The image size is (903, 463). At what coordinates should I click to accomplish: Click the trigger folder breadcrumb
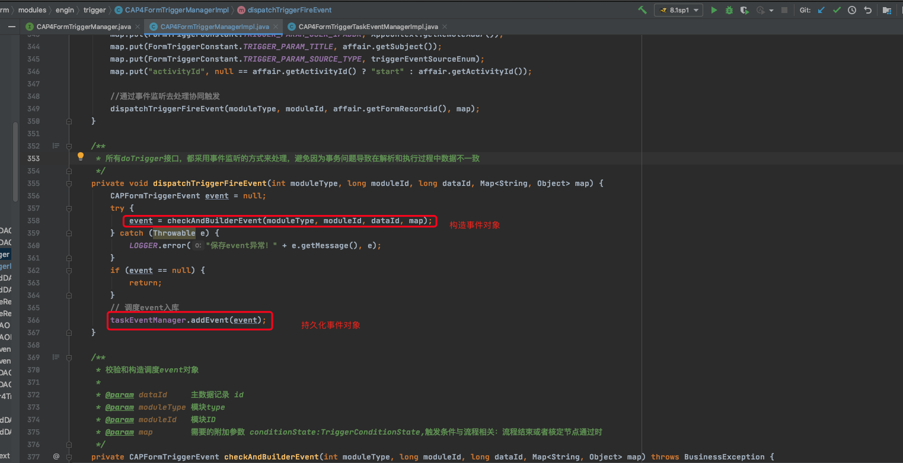(94, 10)
